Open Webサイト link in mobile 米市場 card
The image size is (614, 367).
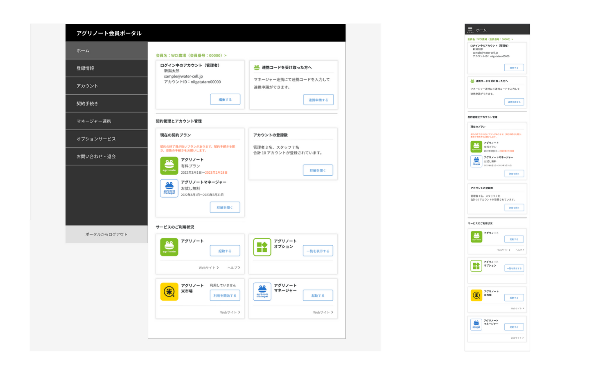pos(517,308)
